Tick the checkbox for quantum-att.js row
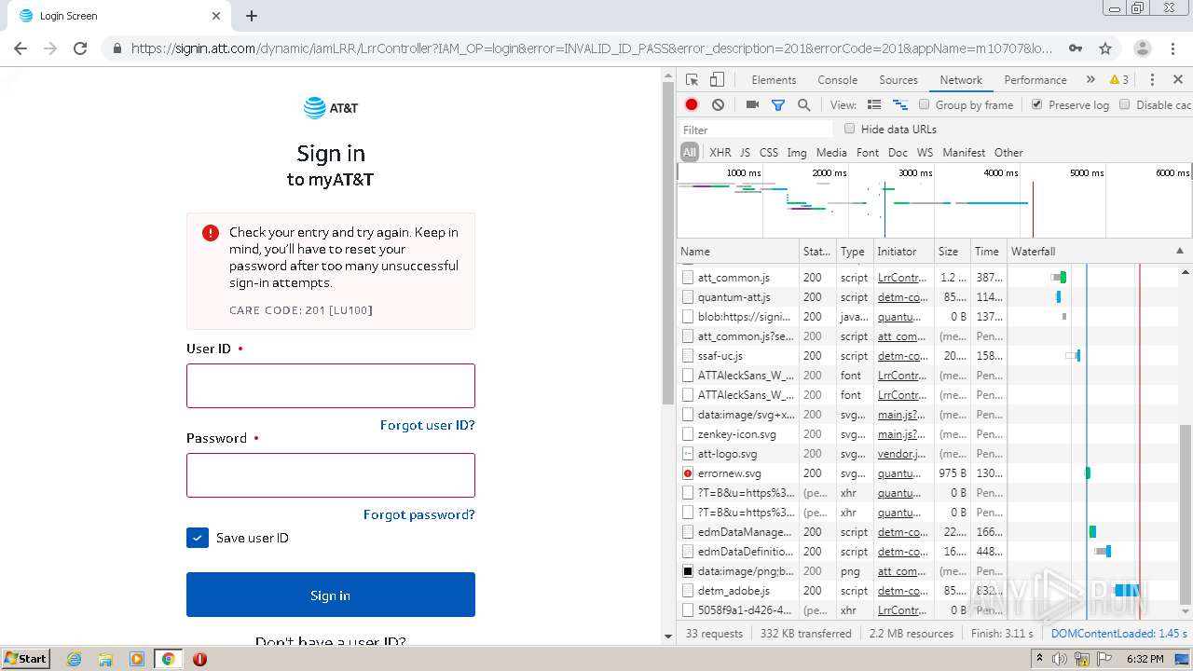The image size is (1193, 671). (688, 297)
